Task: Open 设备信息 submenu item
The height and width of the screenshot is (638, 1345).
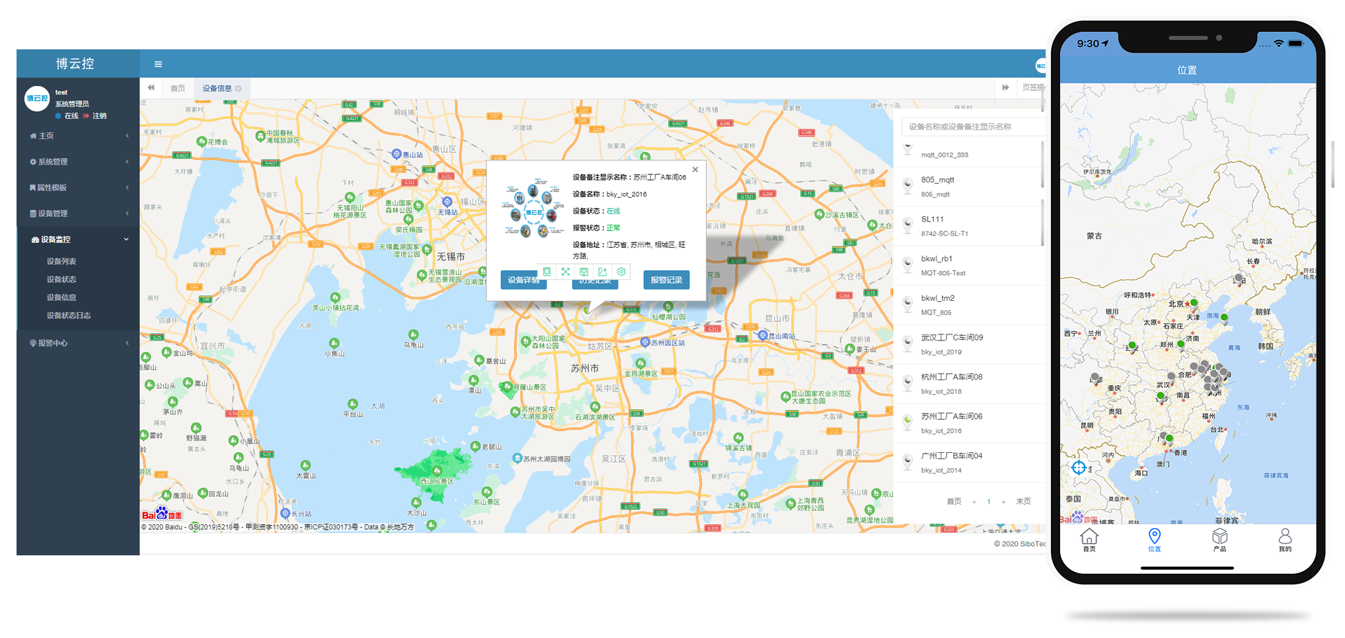Action: [61, 298]
